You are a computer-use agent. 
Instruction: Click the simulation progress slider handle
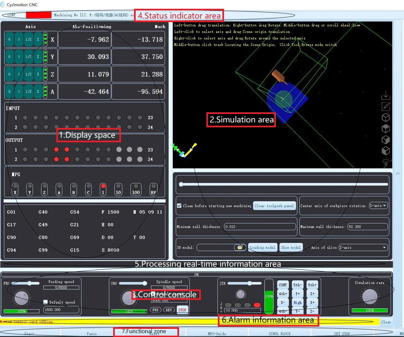point(181,184)
